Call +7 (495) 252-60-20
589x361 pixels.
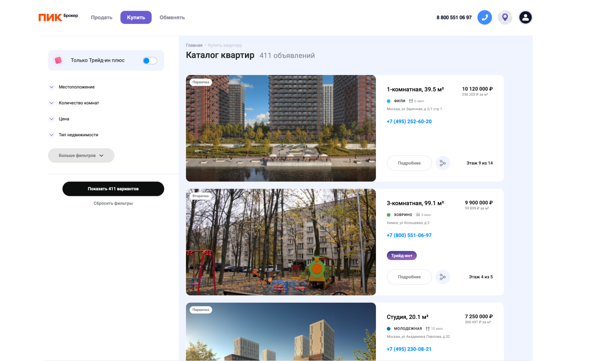click(x=409, y=121)
